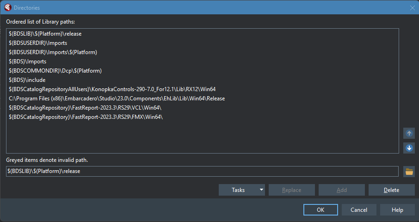Click the path edit field below list

[202, 171]
